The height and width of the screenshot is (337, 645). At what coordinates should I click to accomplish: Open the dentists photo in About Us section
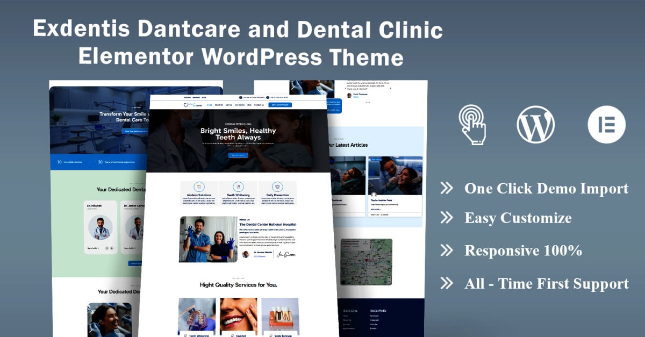coord(208,239)
